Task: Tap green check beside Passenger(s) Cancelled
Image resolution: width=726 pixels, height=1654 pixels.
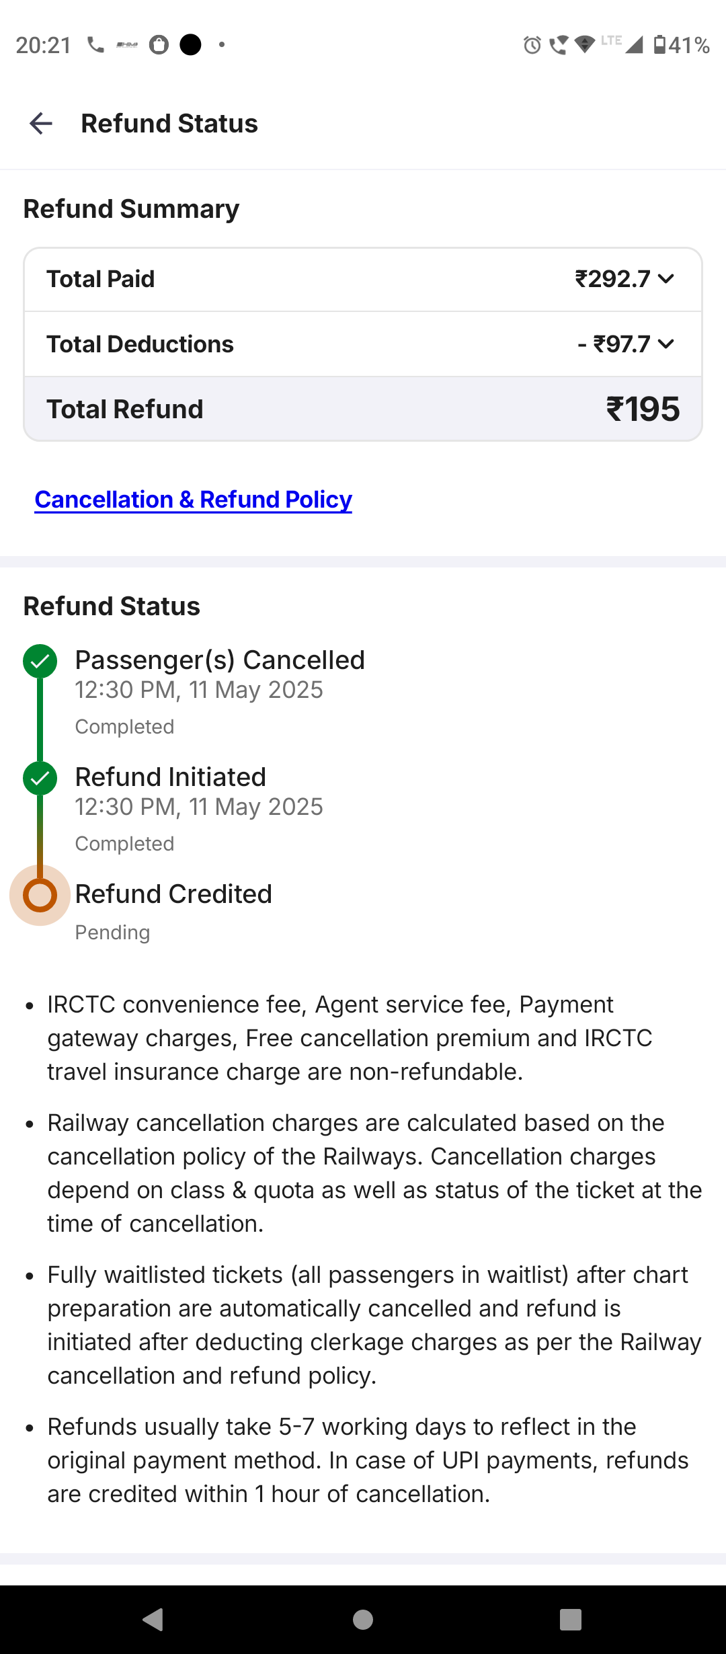Action: [40, 662]
